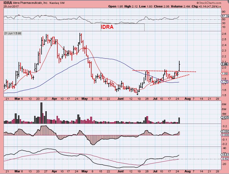Click the IDRA ticker symbol in header

[x=8, y=3]
